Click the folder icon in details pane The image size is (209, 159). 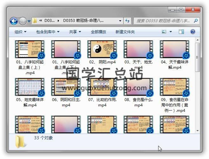21,142
